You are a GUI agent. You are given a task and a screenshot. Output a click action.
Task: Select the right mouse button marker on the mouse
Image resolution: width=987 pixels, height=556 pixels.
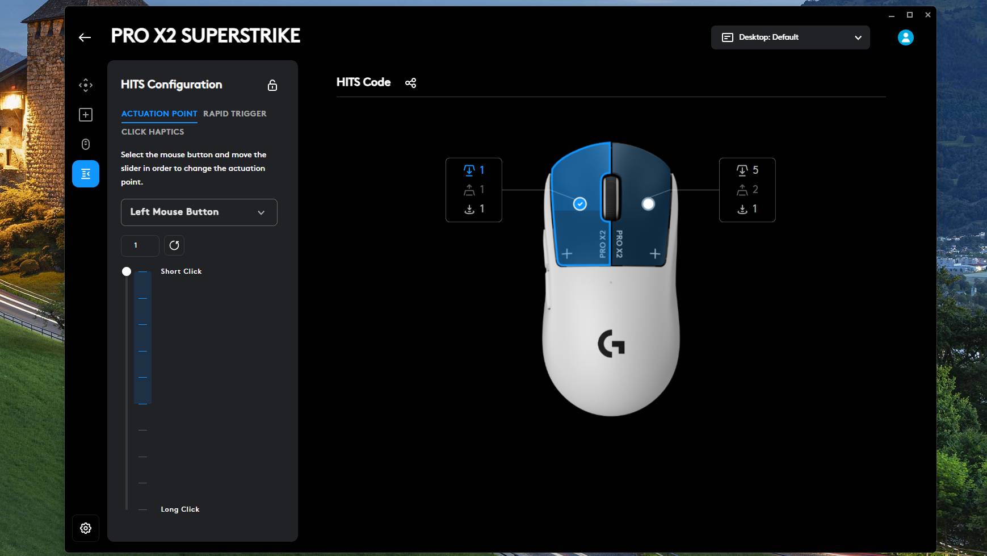tap(649, 203)
